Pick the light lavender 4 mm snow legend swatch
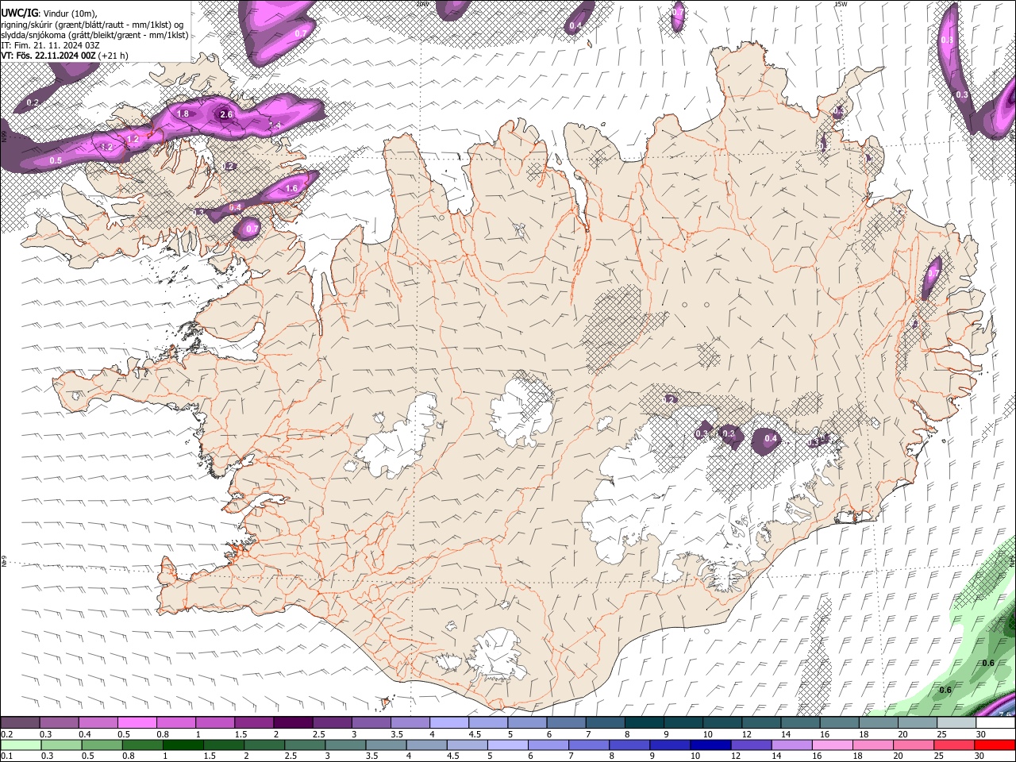1016x762 pixels. click(x=449, y=723)
